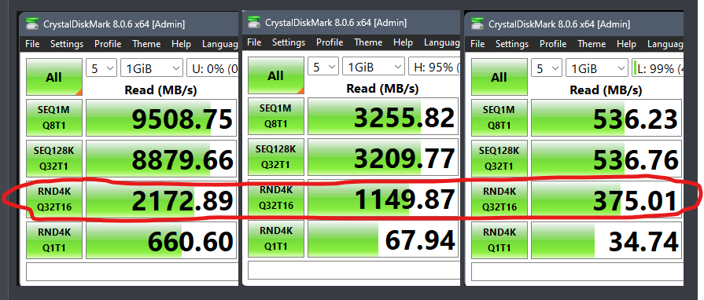Open Theme menu in the middle window
Screen dimensions: 704x300
click(x=368, y=42)
